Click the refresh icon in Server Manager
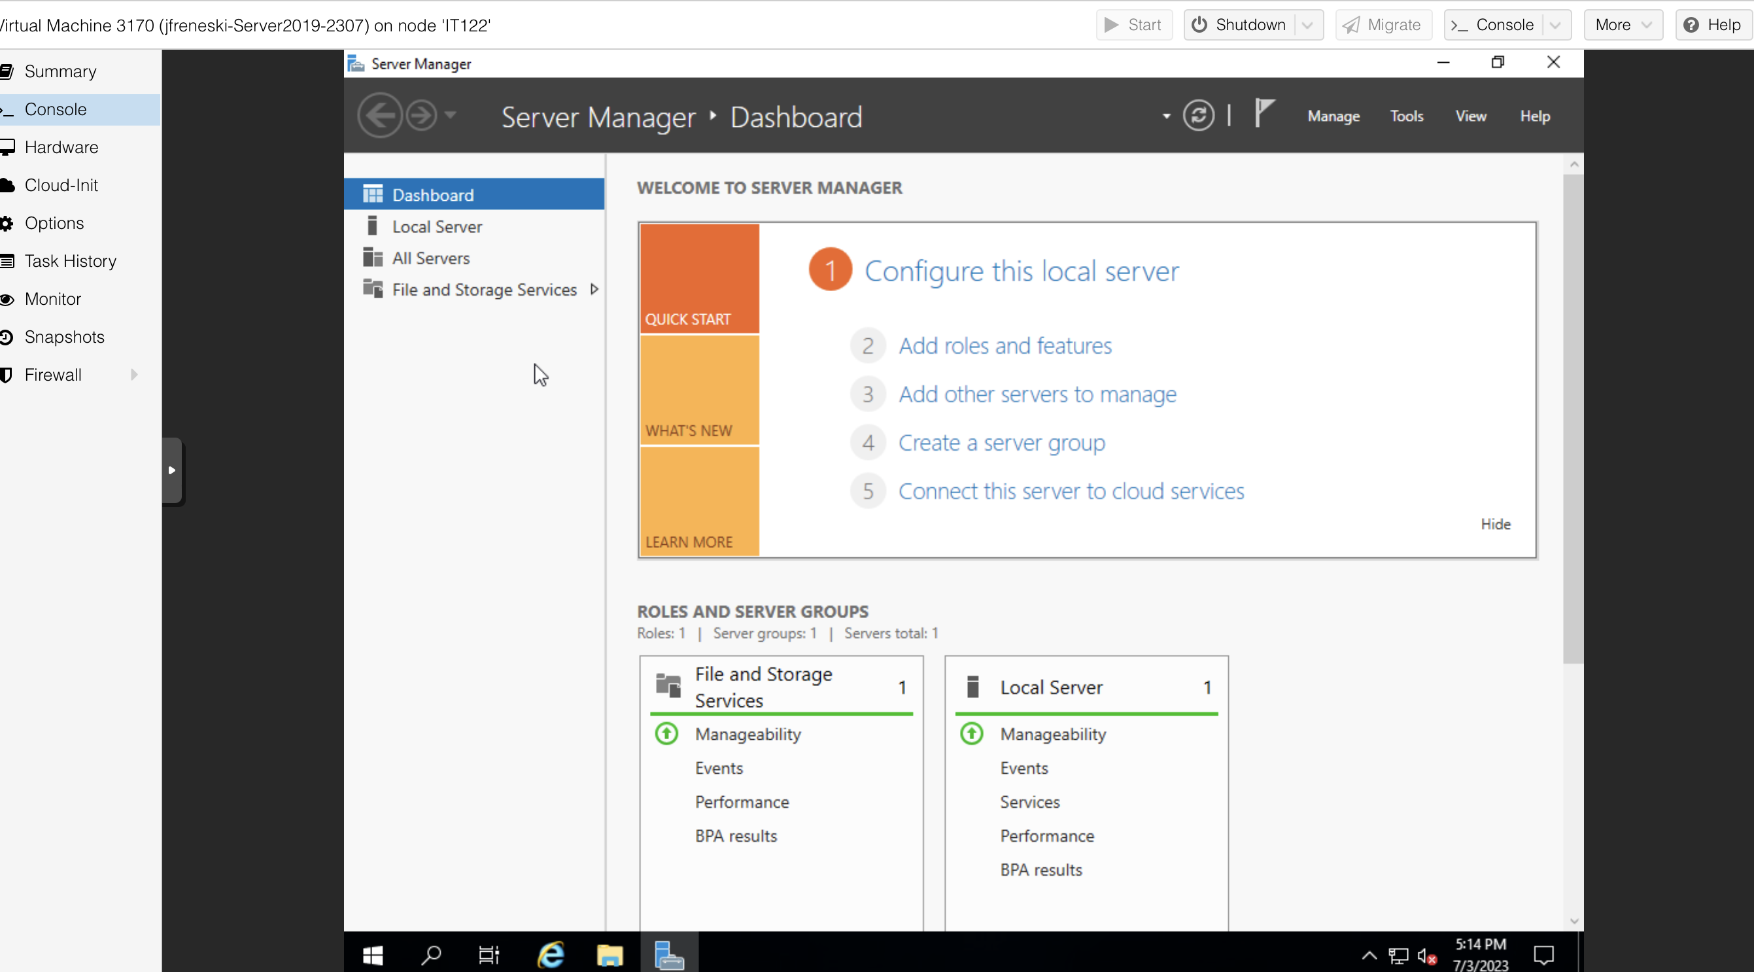The width and height of the screenshot is (1754, 972). coord(1199,115)
